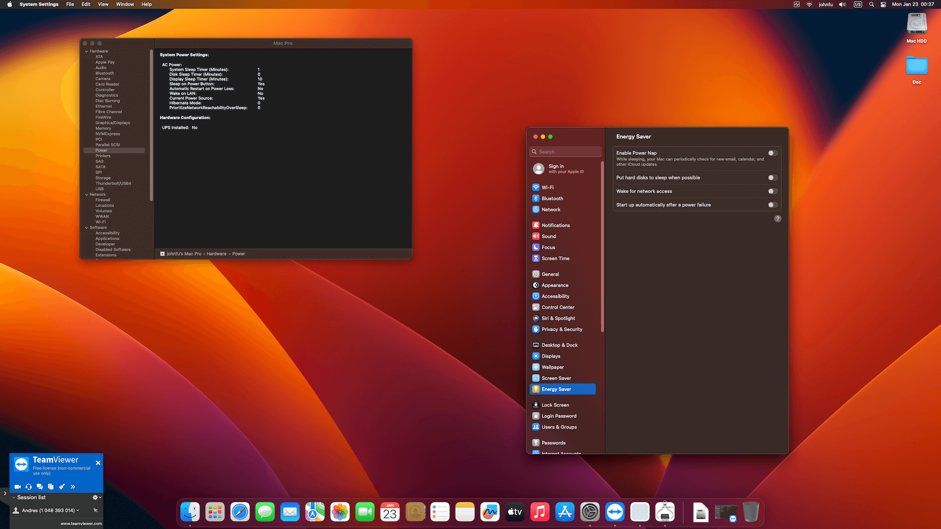Screen dimensions: 941x529
Task: Open the Apple menu
Action: (x=9, y=4)
